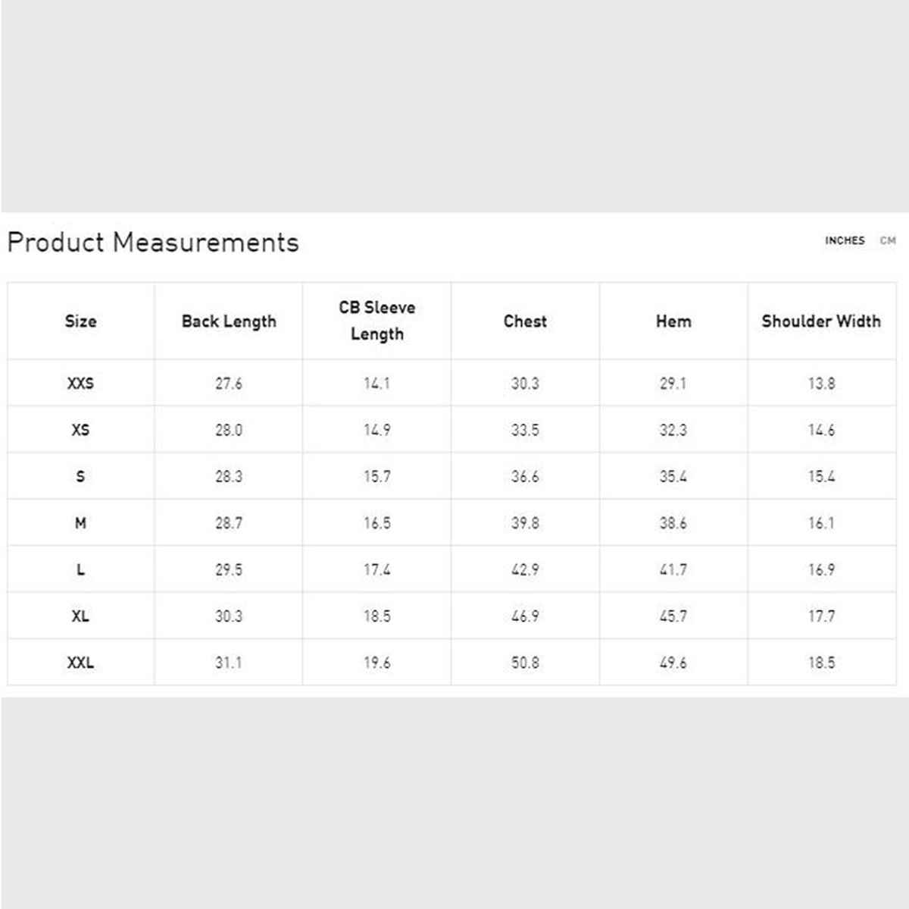Click the XXL size row label

pyautogui.click(x=80, y=663)
